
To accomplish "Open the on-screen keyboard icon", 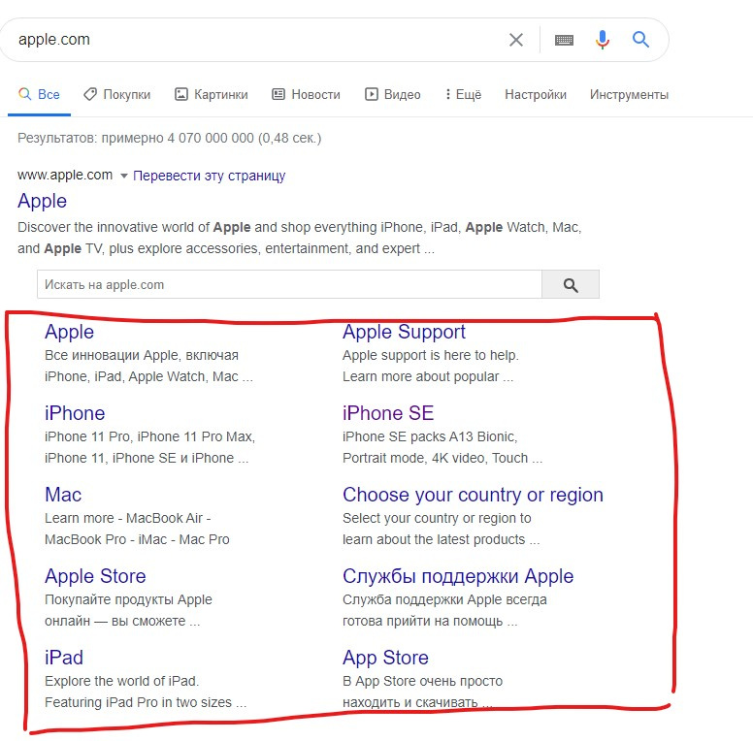I will [x=564, y=40].
